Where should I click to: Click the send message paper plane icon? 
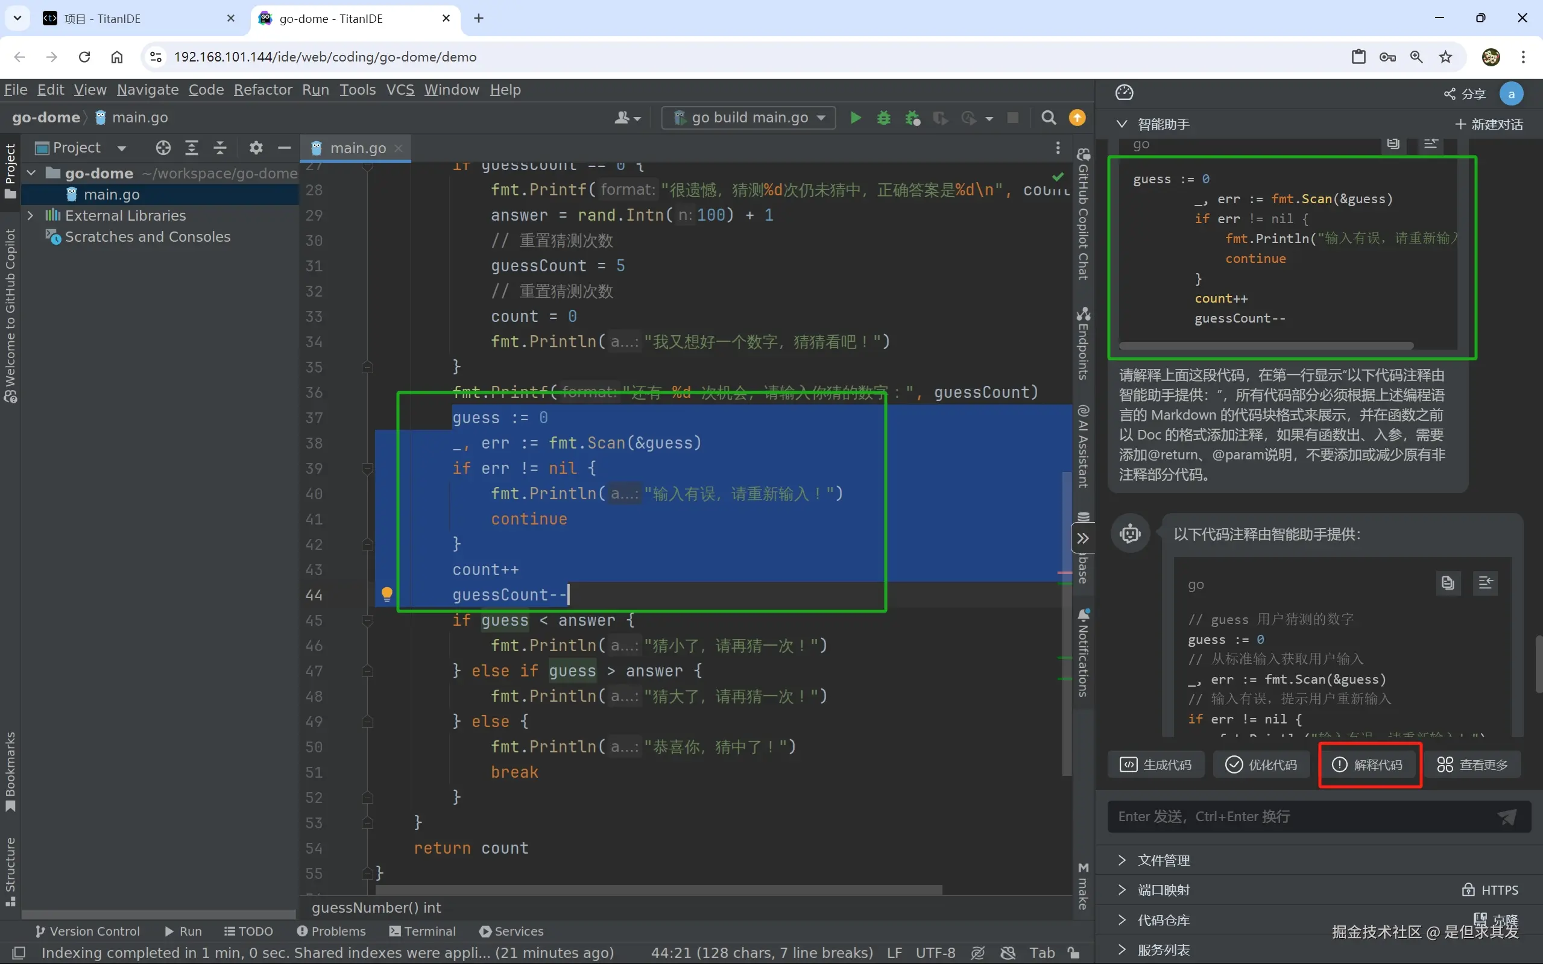coord(1507,817)
